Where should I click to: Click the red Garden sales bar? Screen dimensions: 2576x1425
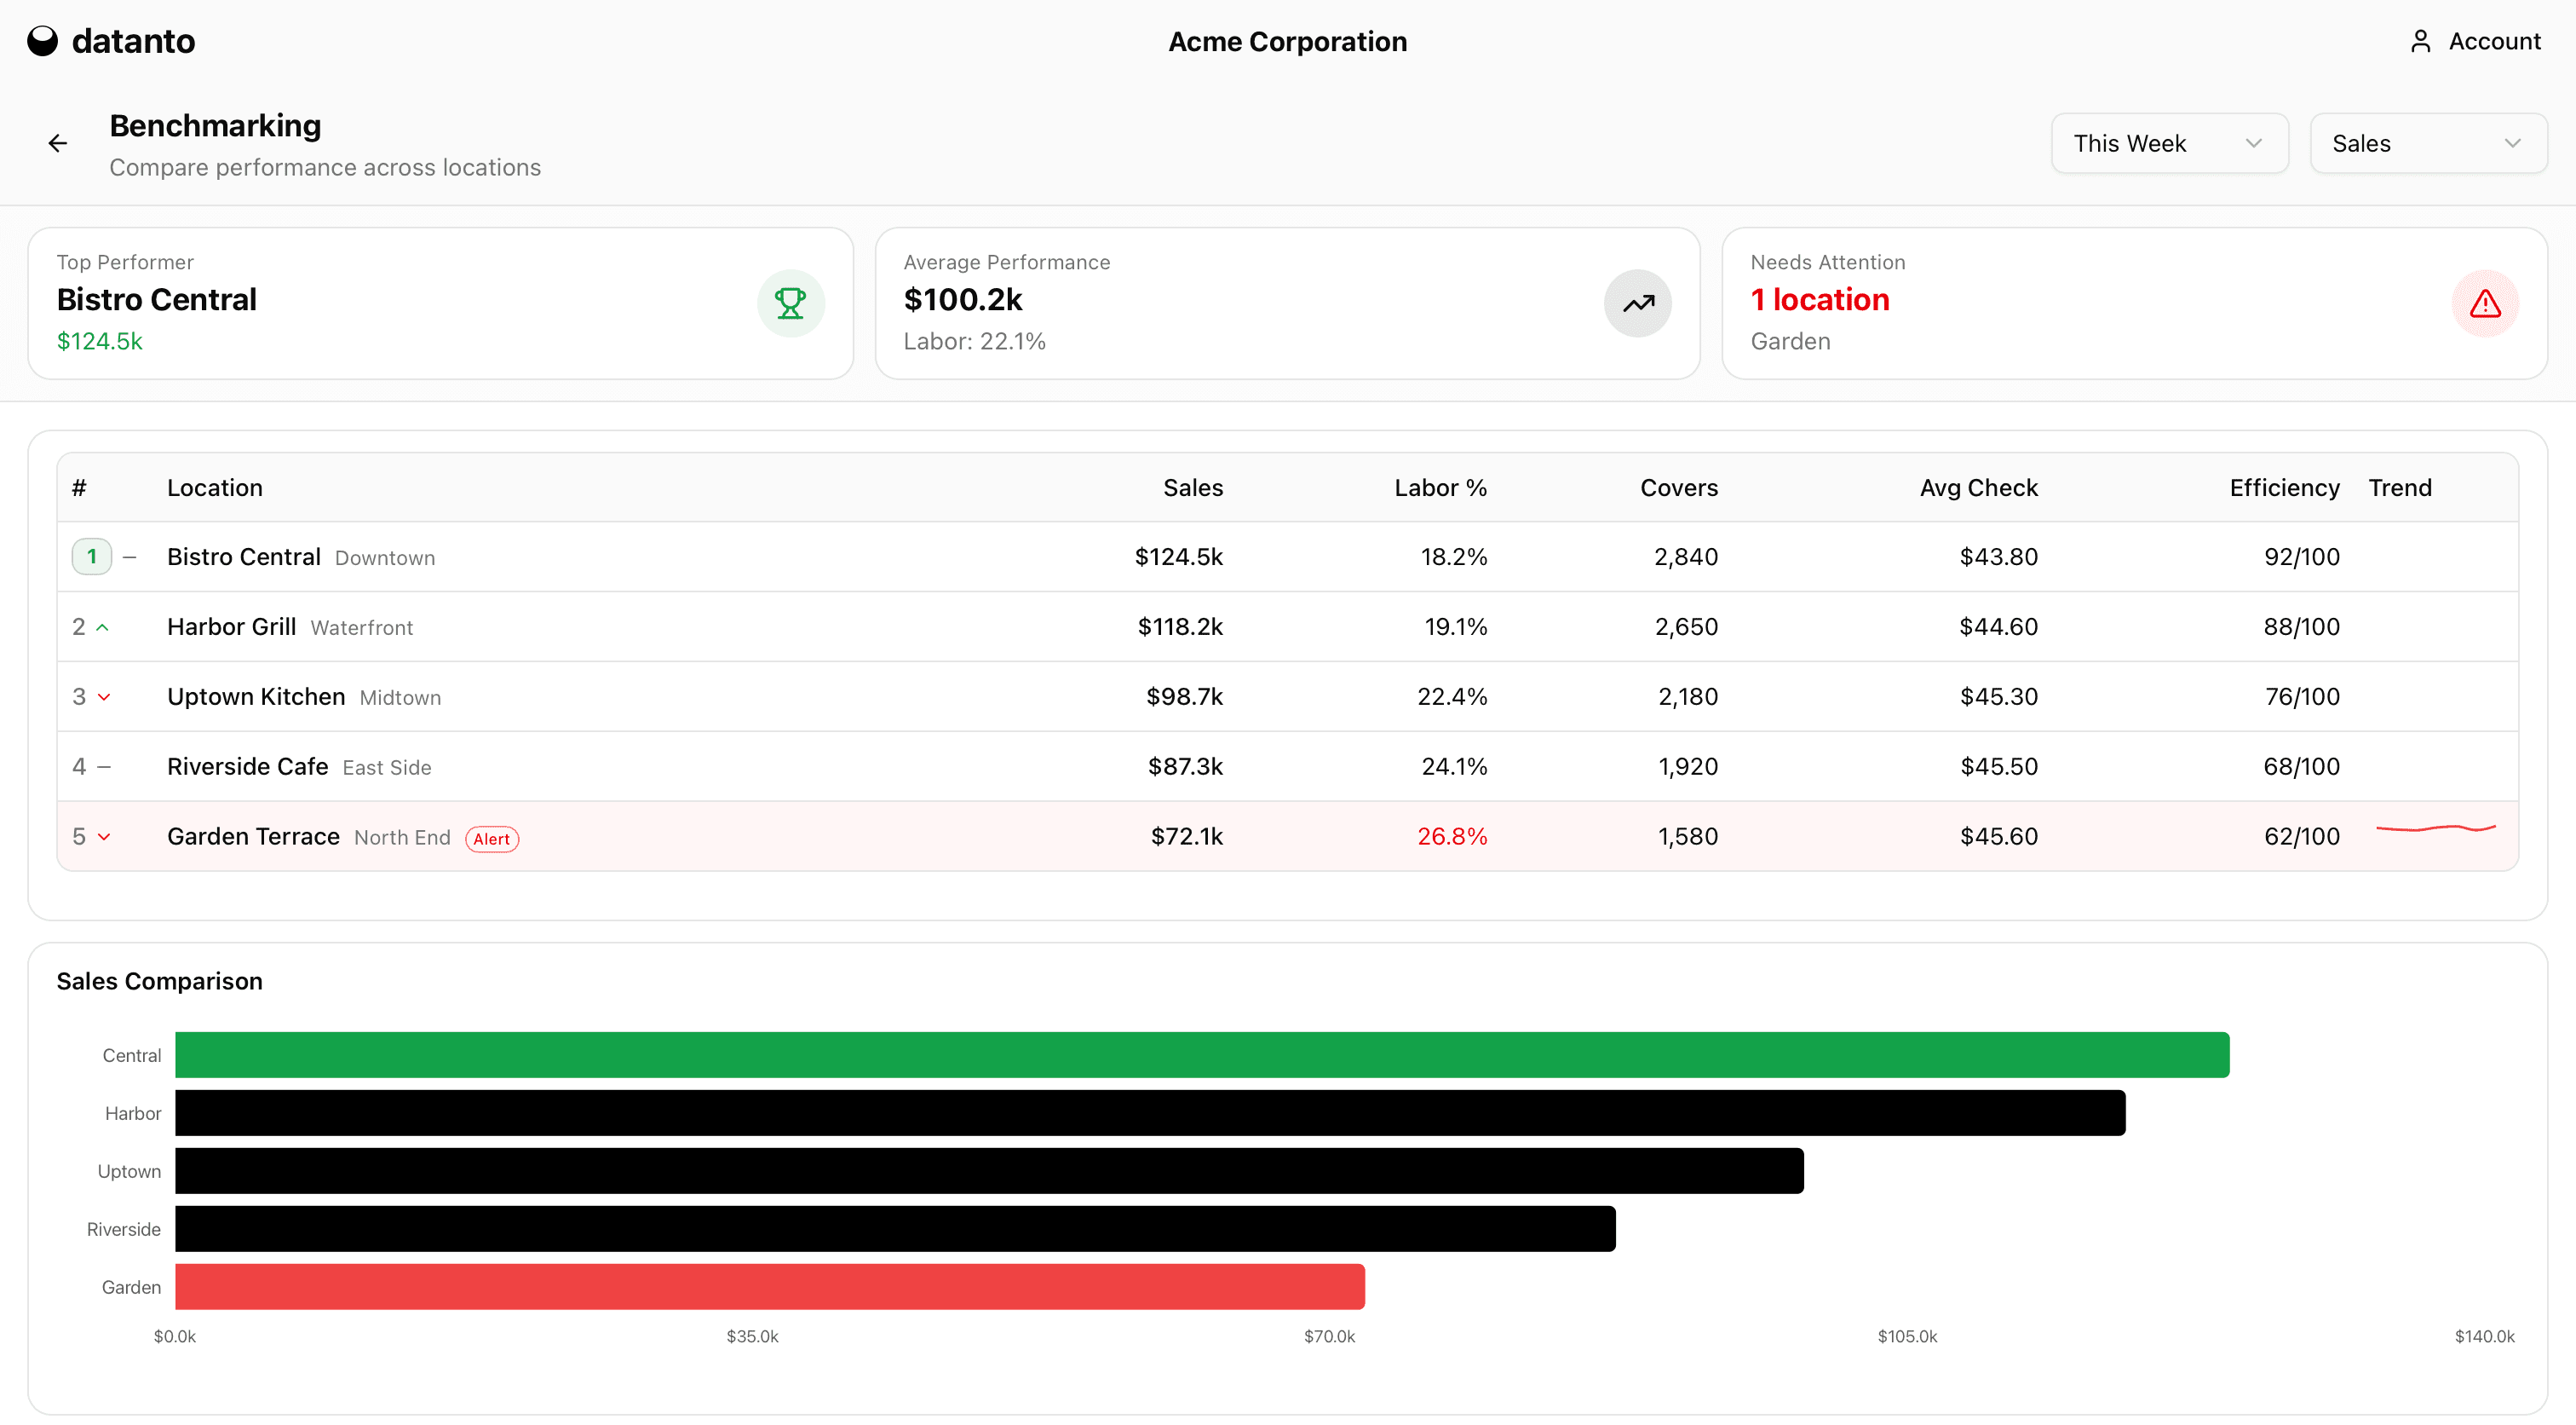click(770, 1286)
